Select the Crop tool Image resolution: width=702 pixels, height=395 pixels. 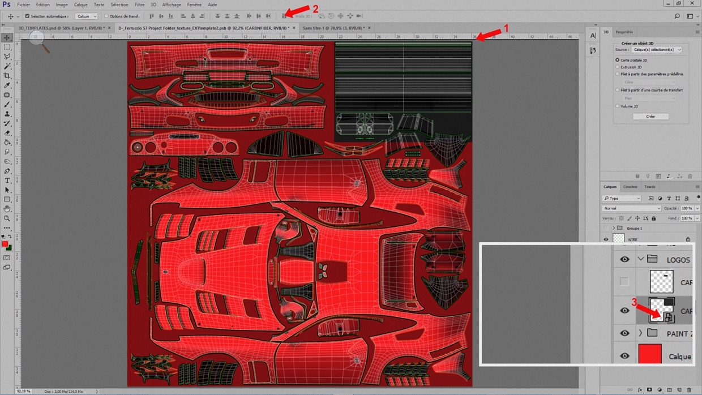(x=7, y=76)
